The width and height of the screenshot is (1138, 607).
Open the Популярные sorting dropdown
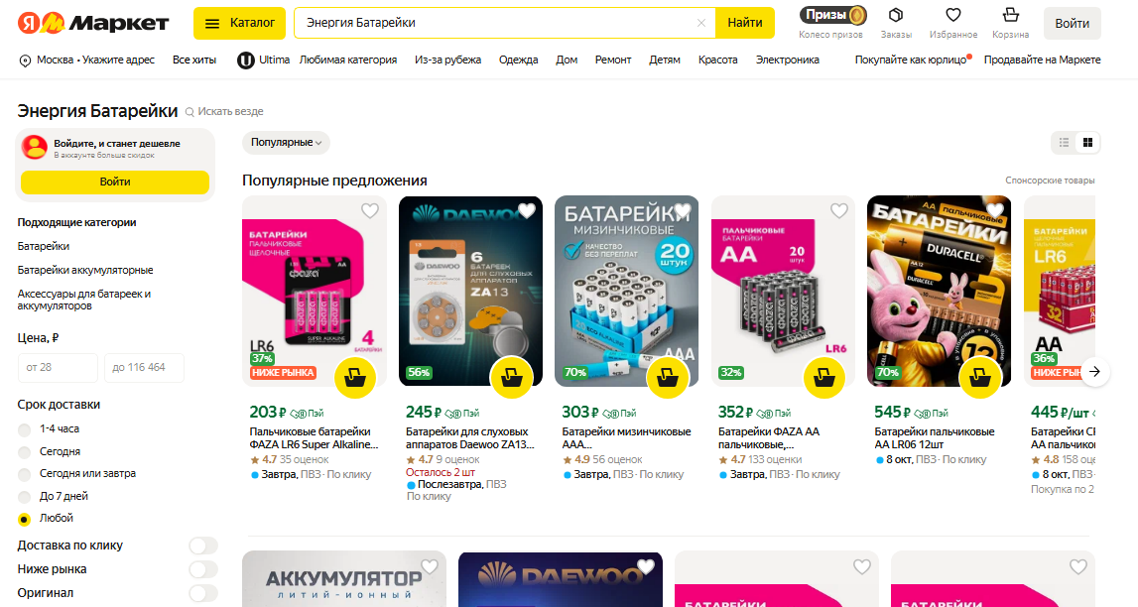(286, 142)
